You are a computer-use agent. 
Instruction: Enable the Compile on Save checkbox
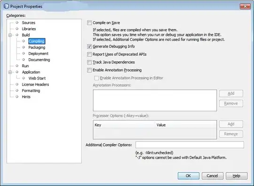(x=89, y=23)
